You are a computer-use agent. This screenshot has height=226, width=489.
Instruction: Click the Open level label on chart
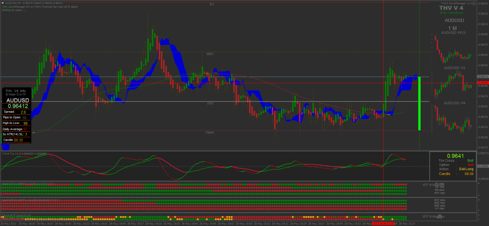(x=210, y=132)
